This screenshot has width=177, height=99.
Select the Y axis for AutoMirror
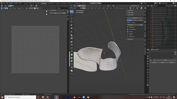[135, 20]
